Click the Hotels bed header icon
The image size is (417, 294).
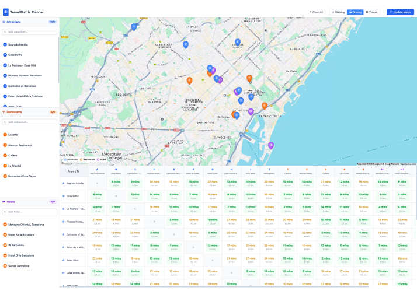coord(4,201)
